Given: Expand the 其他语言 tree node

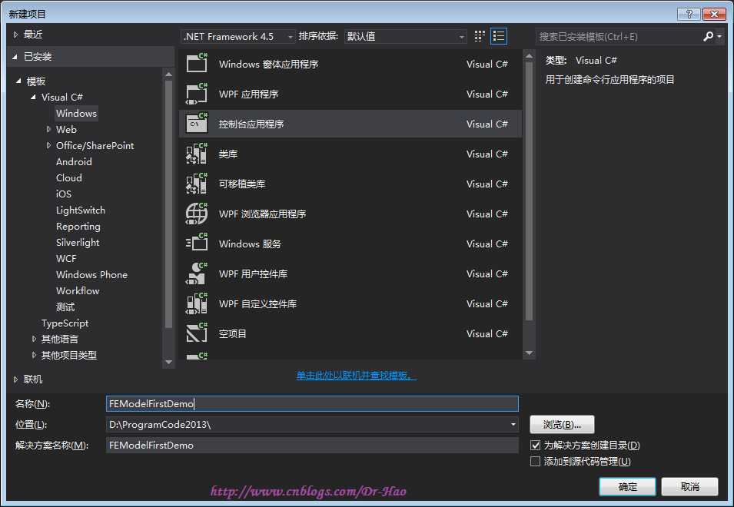Looking at the screenshot, I should coord(34,339).
